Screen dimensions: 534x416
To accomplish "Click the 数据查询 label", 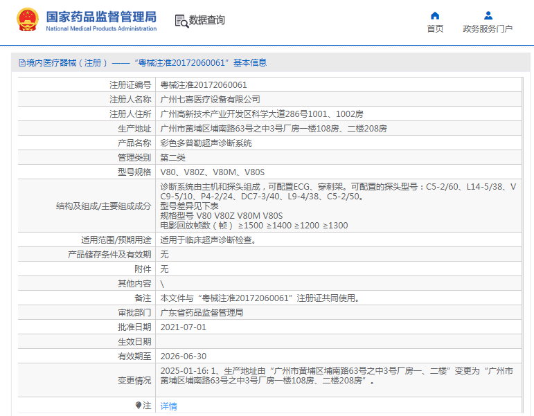I will (x=206, y=20).
